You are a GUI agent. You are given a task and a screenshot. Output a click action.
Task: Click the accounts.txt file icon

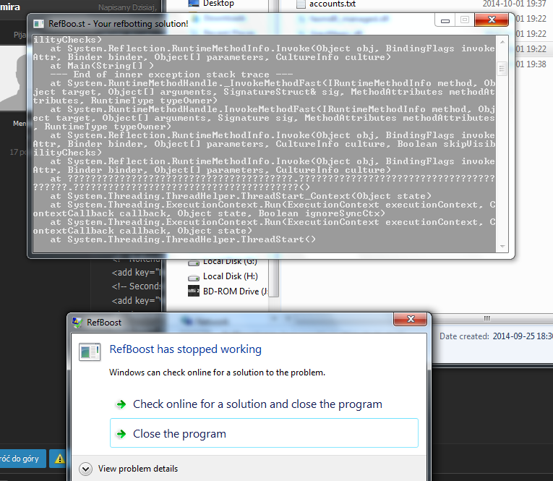[301, 4]
